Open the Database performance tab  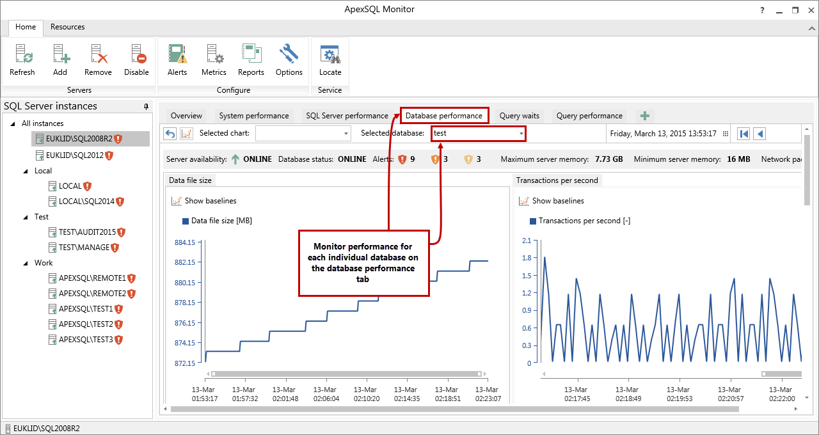coord(444,116)
